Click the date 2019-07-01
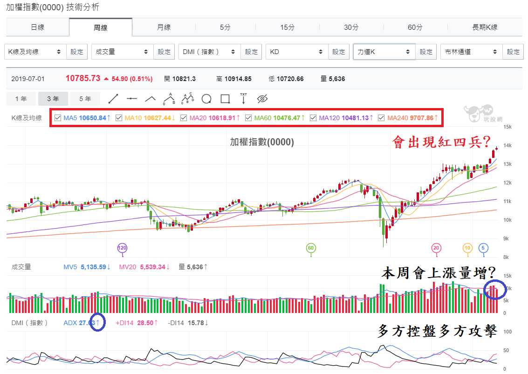528x374 pixels. pyautogui.click(x=28, y=79)
